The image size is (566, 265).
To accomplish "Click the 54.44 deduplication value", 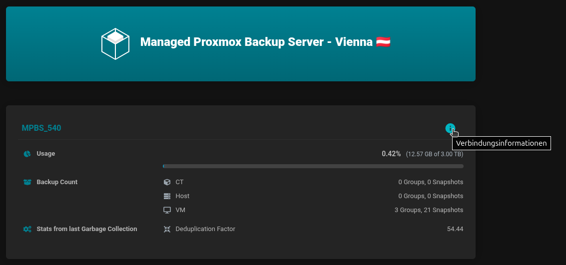I will [455, 229].
